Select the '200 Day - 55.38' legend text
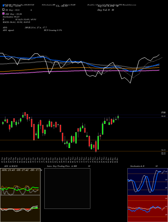Image resolution: width=168 pixels, height=222 pixels. click(13, 14)
